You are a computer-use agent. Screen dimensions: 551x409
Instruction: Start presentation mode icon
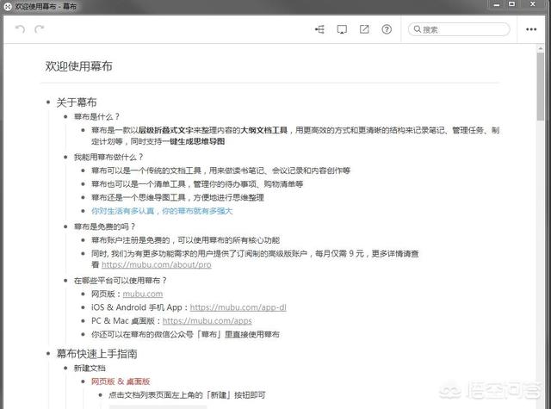(x=342, y=29)
